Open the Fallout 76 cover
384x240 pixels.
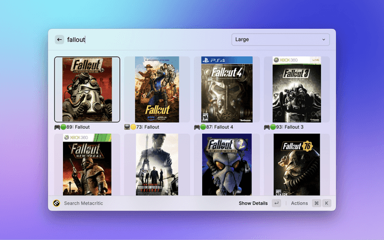point(296,164)
